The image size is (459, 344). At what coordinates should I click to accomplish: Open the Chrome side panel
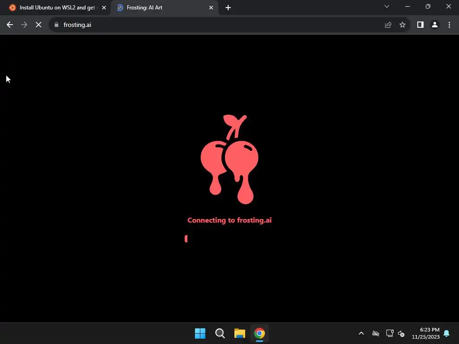420,25
